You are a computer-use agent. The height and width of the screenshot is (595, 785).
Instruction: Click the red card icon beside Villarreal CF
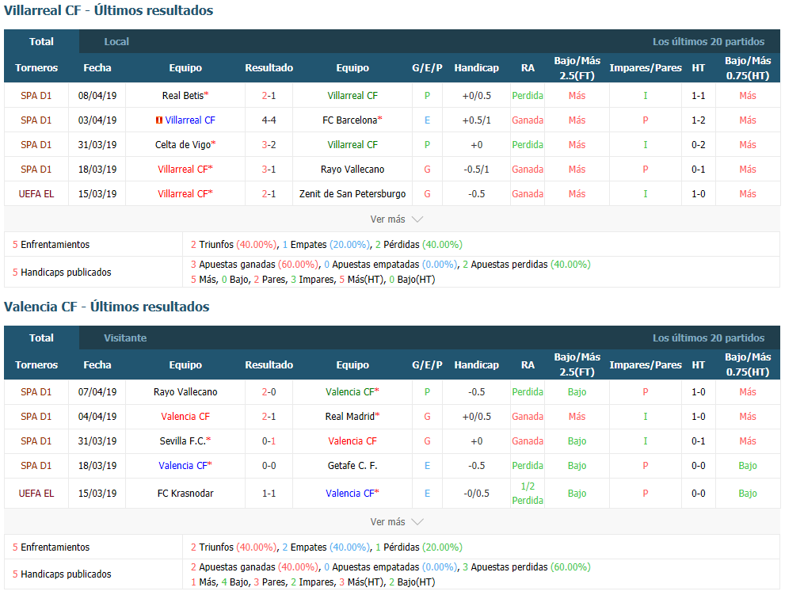tap(158, 120)
